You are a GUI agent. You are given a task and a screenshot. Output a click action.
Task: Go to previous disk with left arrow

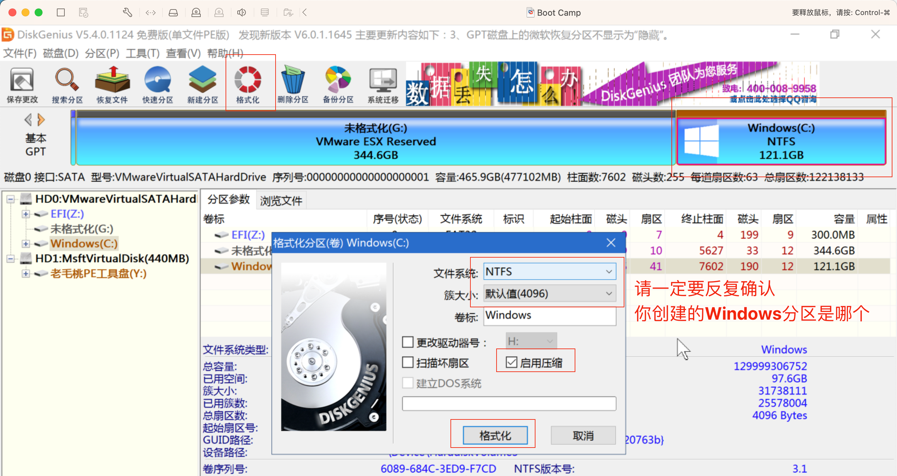[x=28, y=120]
